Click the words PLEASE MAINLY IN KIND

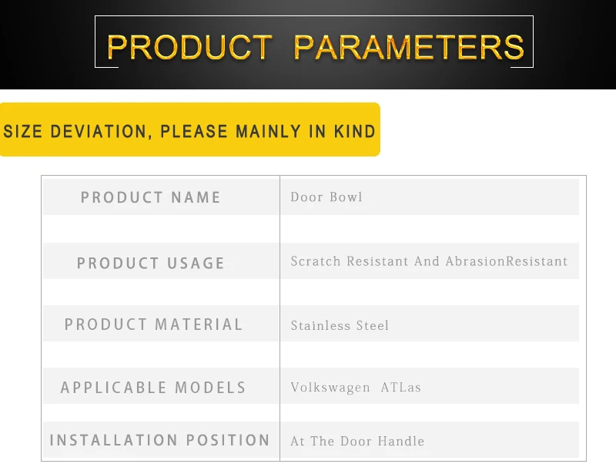click(x=268, y=131)
